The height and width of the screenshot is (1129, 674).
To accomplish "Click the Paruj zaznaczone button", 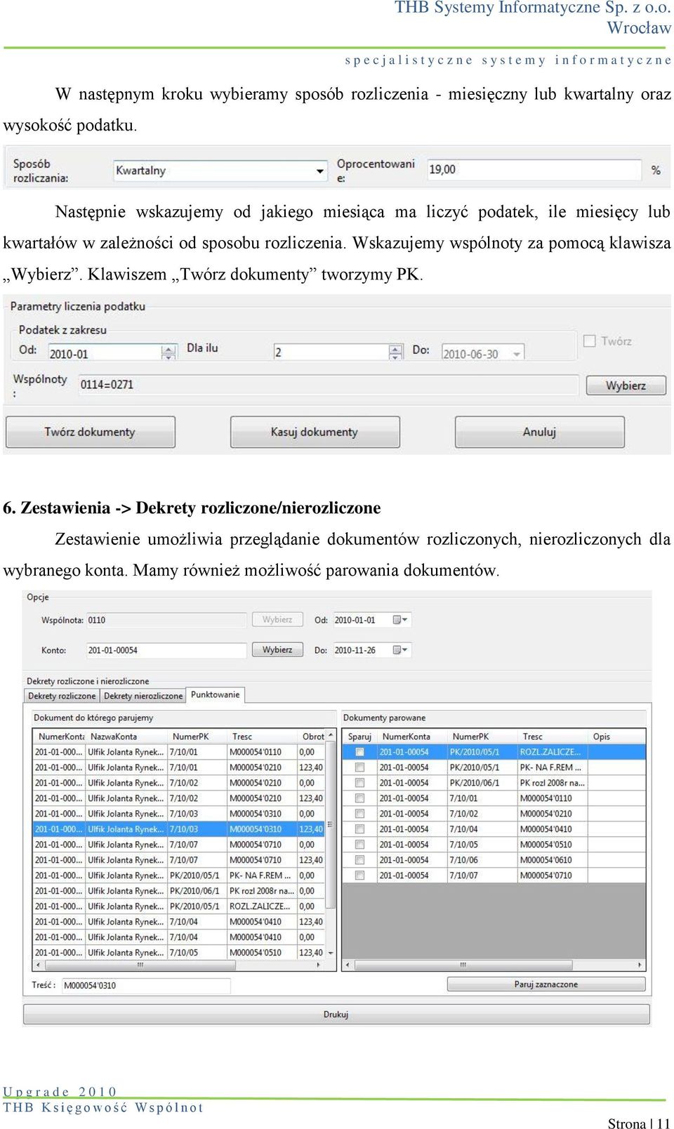I will click(546, 984).
